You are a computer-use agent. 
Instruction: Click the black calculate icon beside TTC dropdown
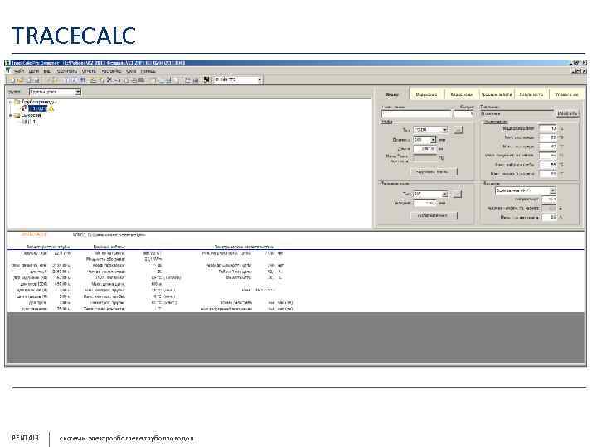pos(206,79)
